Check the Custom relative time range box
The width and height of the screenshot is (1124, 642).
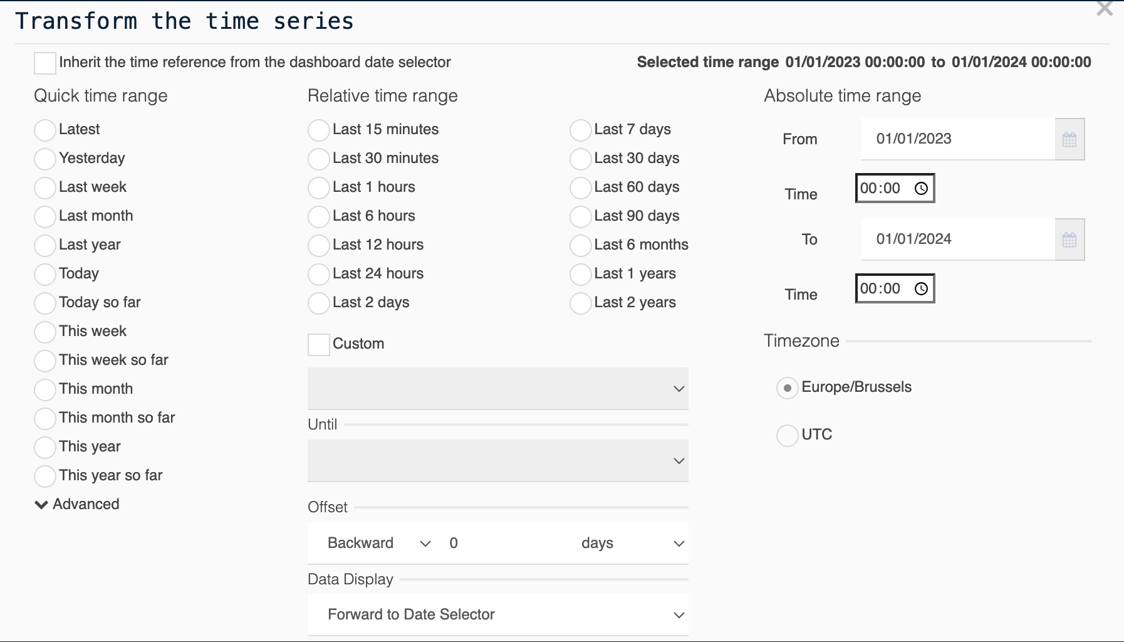pyautogui.click(x=319, y=344)
